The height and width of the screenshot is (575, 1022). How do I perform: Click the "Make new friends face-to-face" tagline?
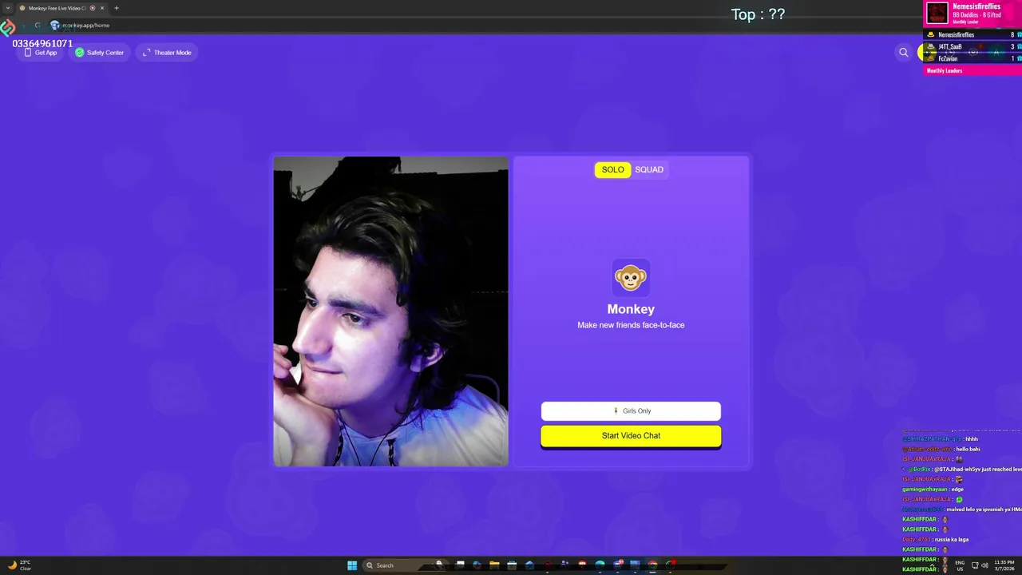click(631, 325)
